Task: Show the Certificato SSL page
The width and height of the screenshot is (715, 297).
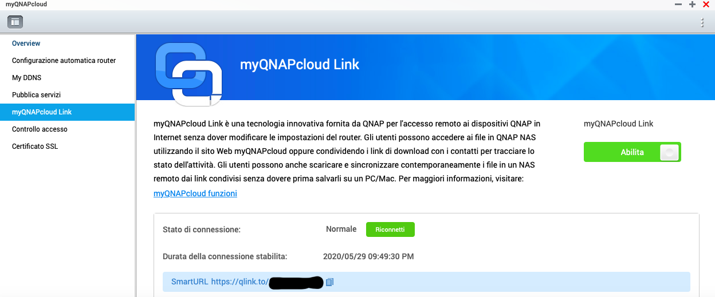Action: coord(35,146)
